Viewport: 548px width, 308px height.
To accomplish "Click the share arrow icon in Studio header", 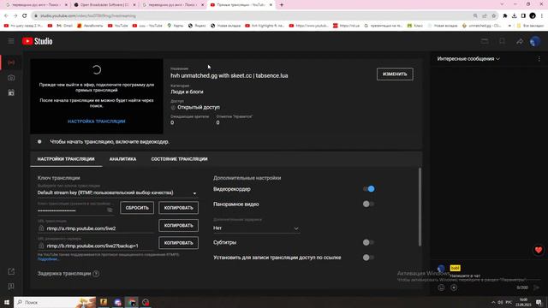I will pyautogui.click(x=520, y=41).
